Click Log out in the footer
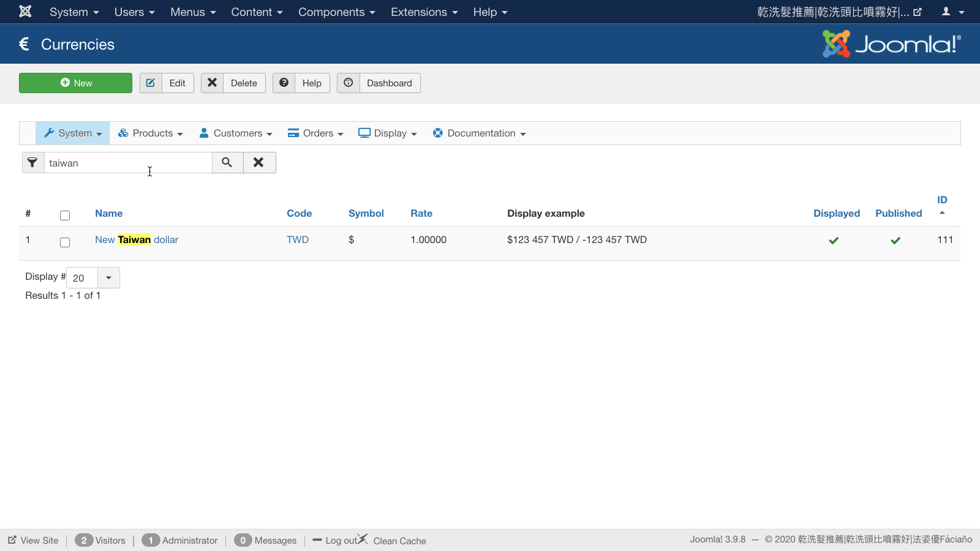980x551 pixels. tap(335, 541)
